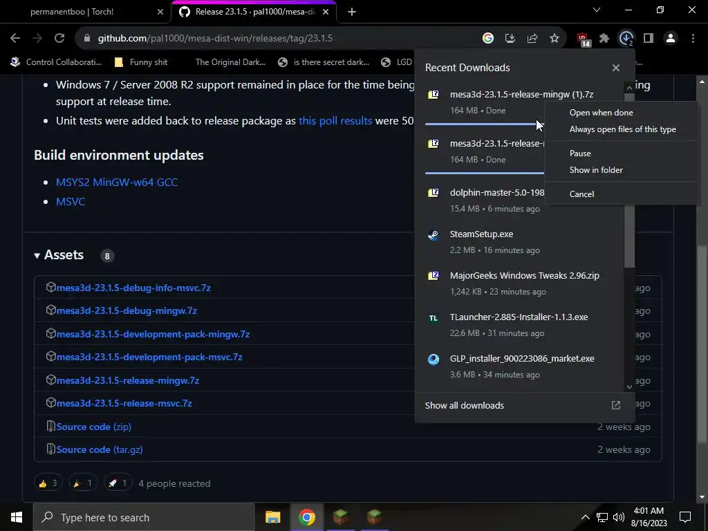Switch to the permanentboo Torch tab
The image size is (708, 531).
pos(72,12)
